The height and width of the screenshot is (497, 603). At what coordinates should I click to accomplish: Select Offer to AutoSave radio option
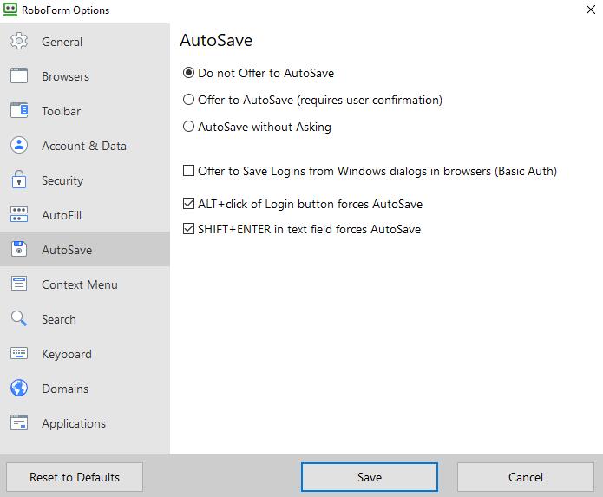(189, 100)
